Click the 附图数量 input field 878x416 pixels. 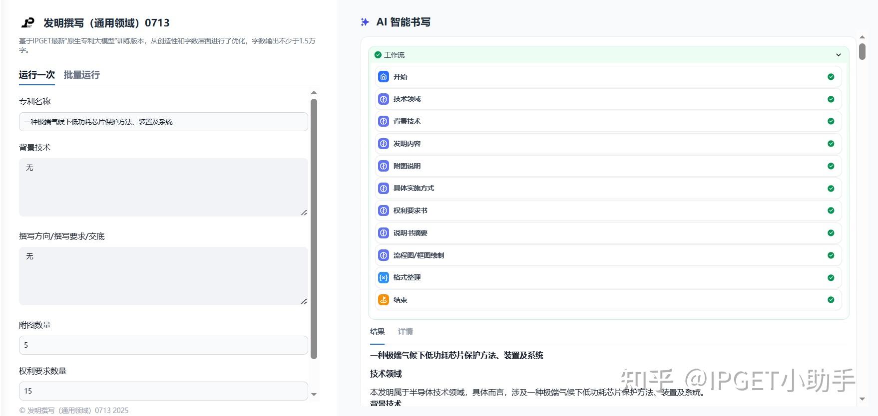[x=163, y=345]
